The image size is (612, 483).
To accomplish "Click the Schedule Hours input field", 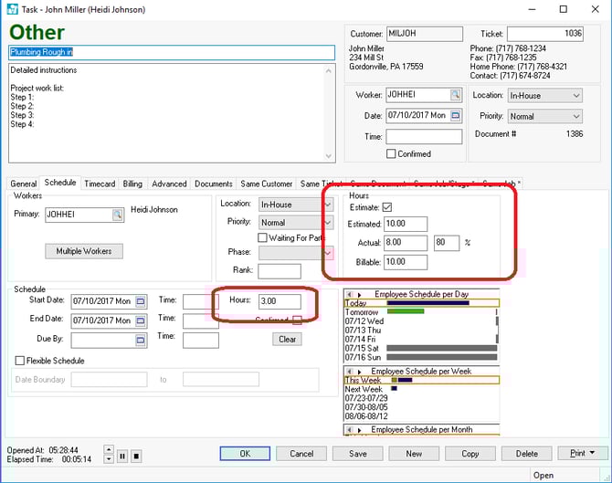I will [286, 301].
